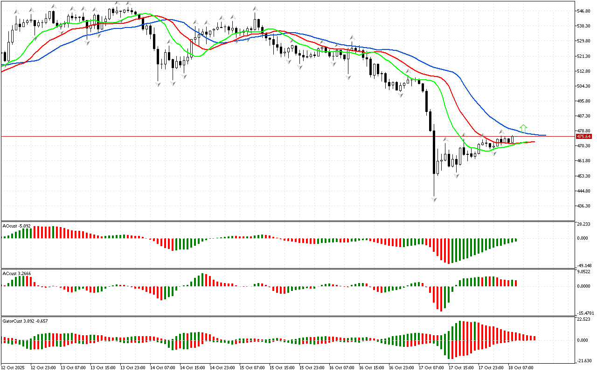Select the red horizontal price level line
This screenshot has height=373, width=597.
(x=280, y=137)
